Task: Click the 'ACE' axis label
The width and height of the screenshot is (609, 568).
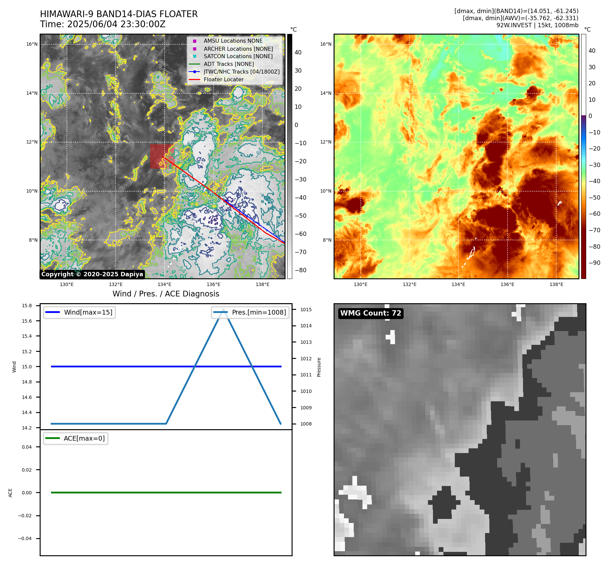Action: 10,493
